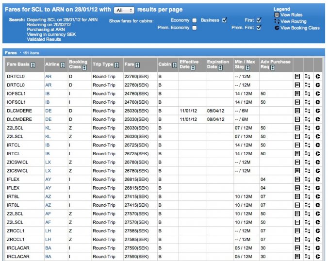Tick the Prem. Economy checkbox
This screenshot has width=328, height=261.
(195, 28)
